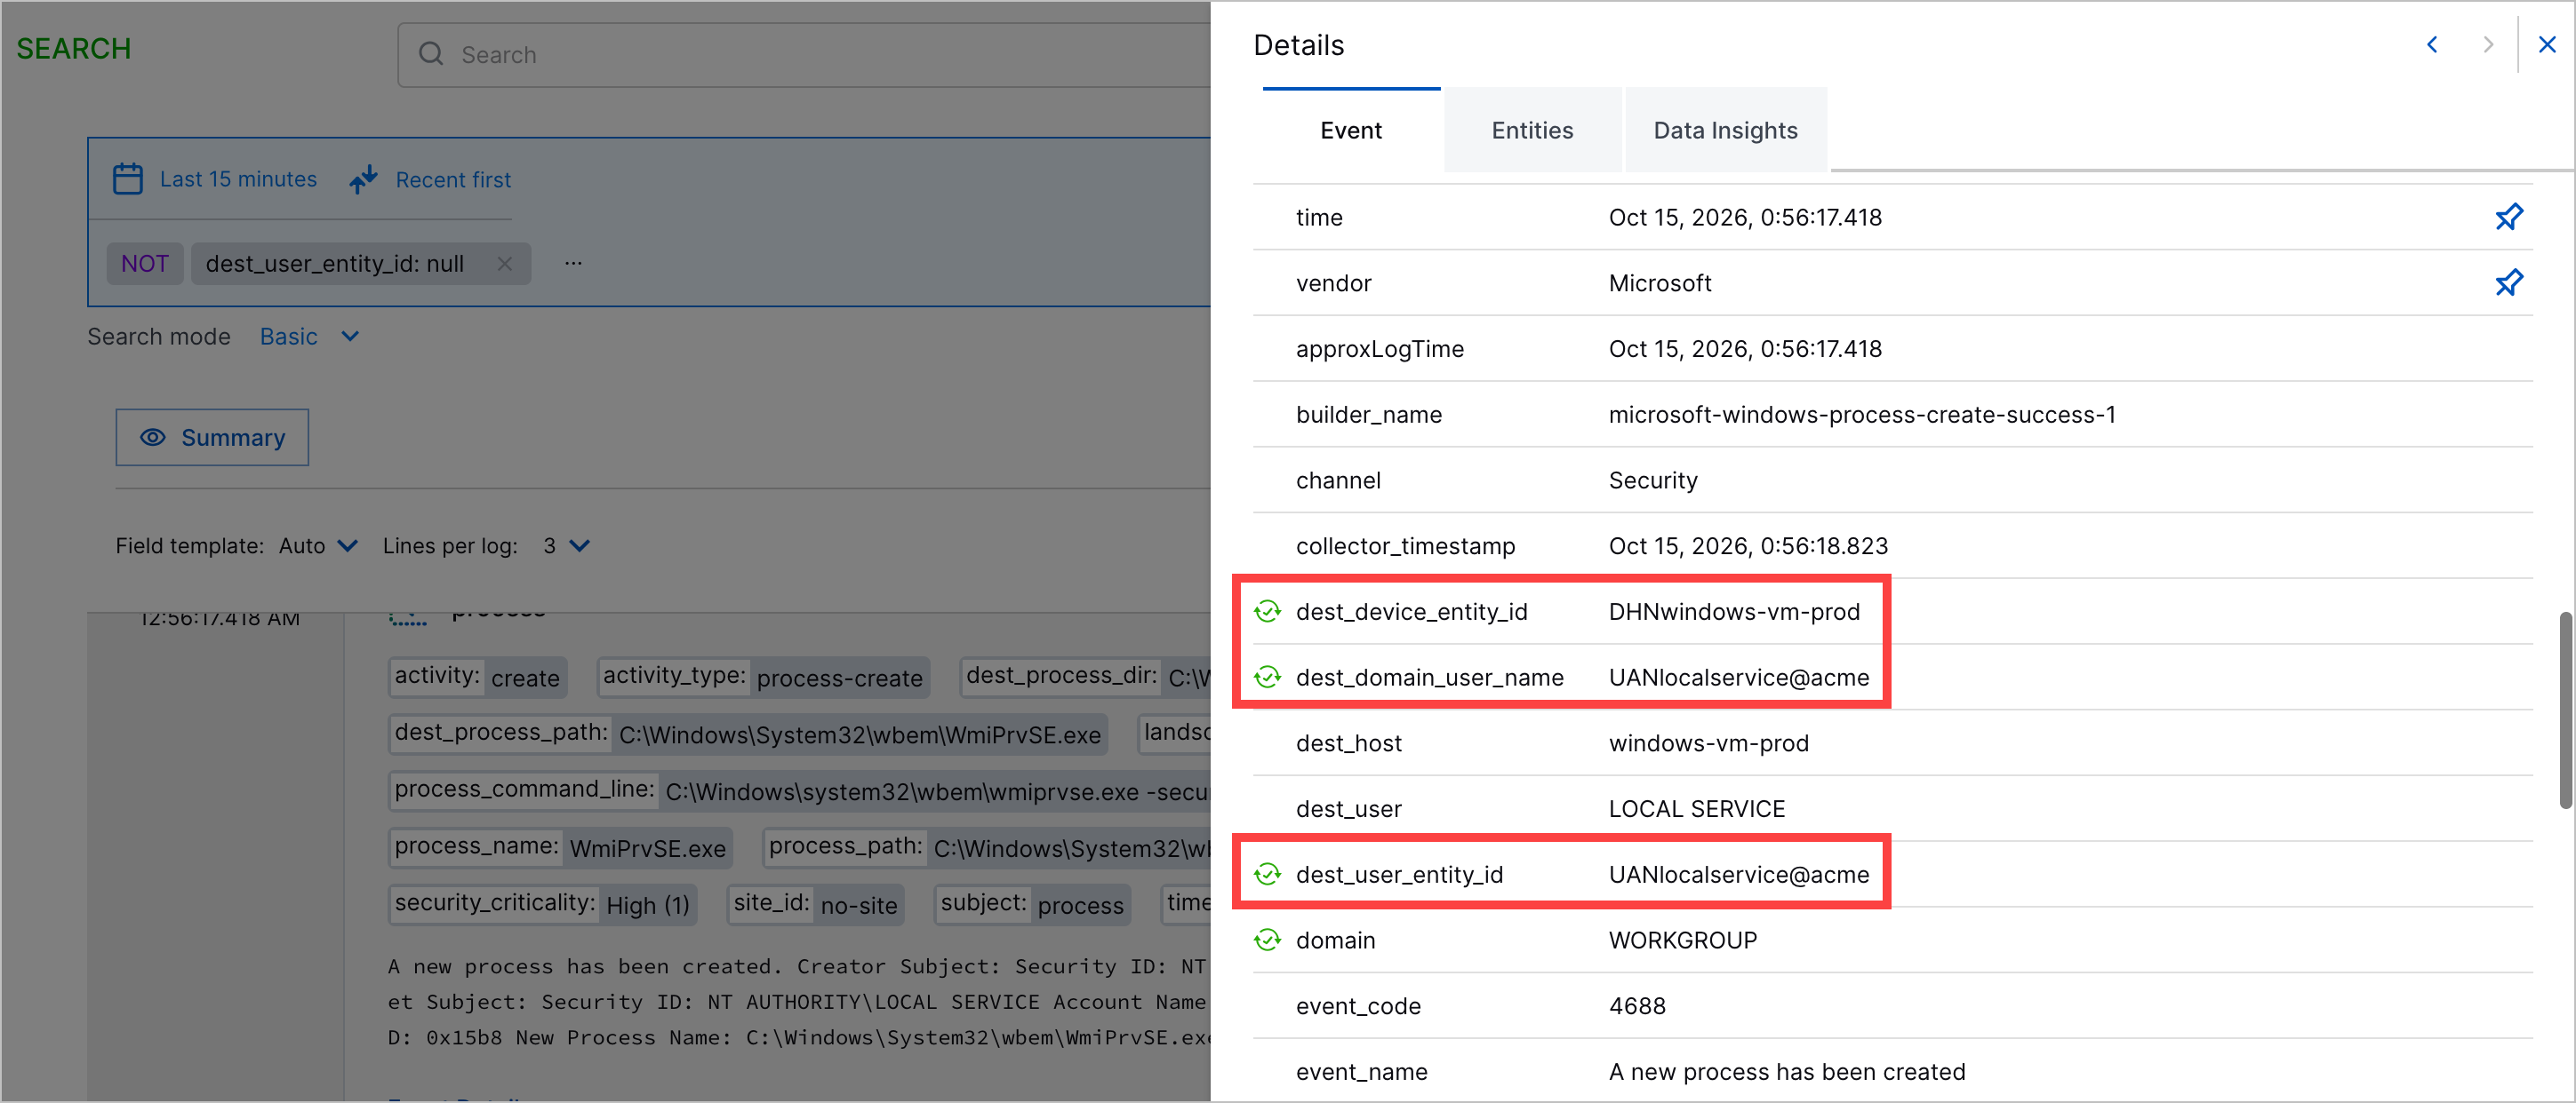Close the Details panel
The image size is (2576, 1103).
pos(2547,45)
